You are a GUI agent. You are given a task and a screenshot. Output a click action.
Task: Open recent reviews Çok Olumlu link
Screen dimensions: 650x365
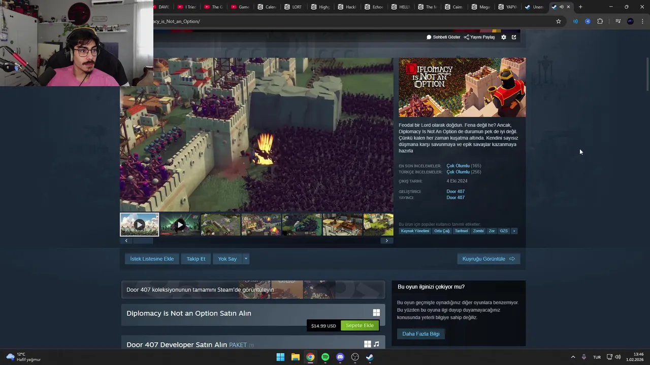pos(458,166)
